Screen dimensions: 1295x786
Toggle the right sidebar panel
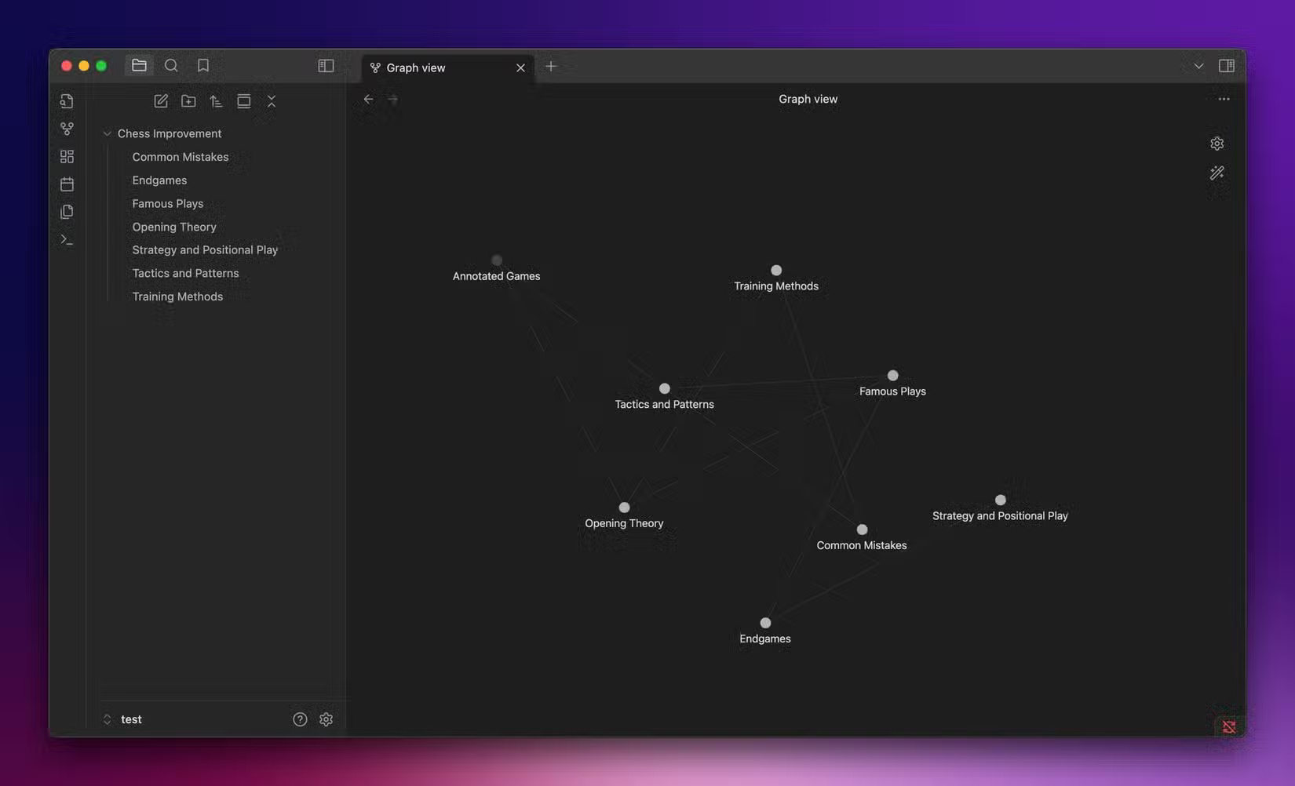1226,65
